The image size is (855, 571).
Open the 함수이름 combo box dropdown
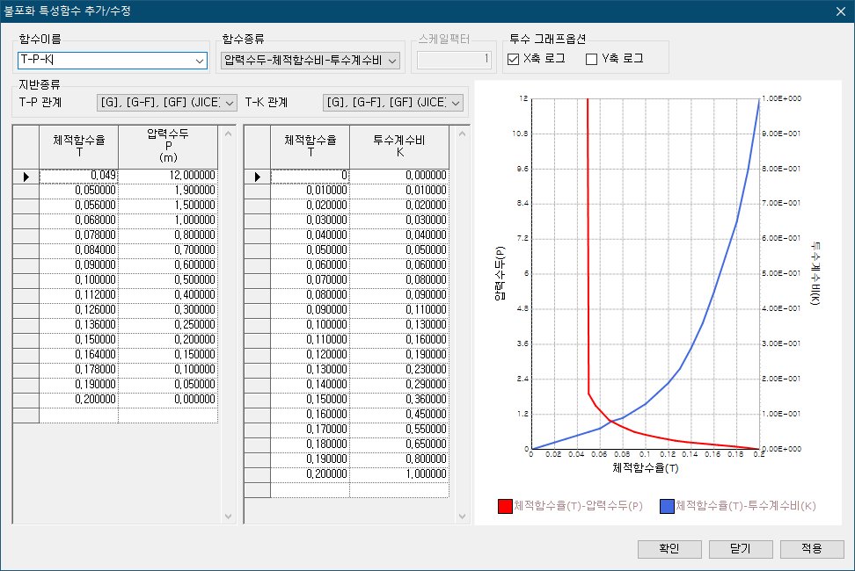tap(199, 61)
